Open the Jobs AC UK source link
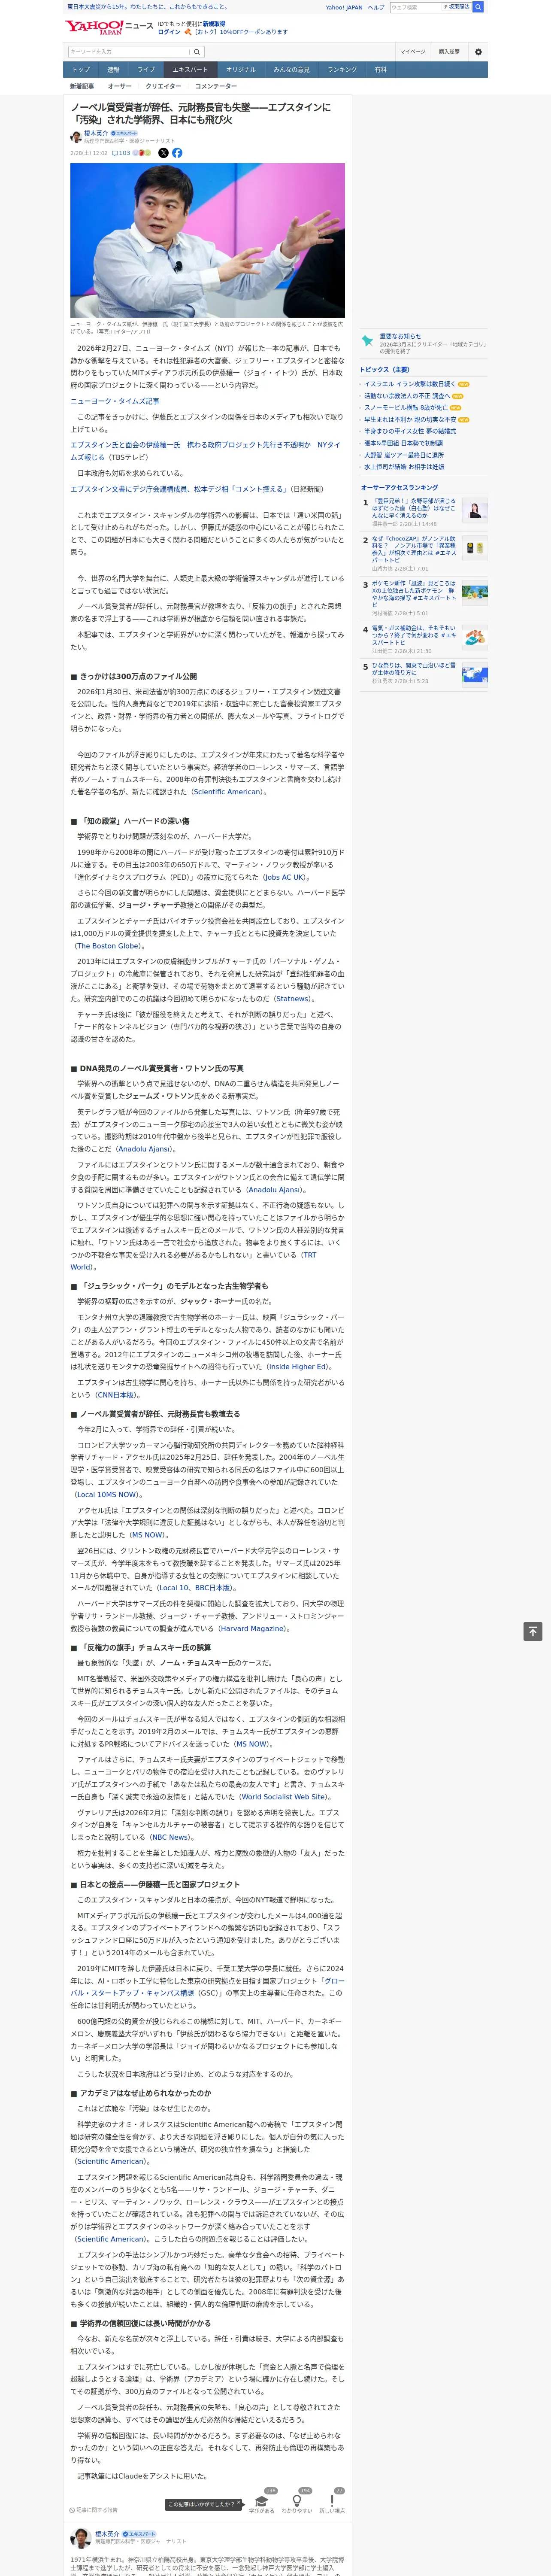This screenshot has height=2576, width=551. (285, 877)
